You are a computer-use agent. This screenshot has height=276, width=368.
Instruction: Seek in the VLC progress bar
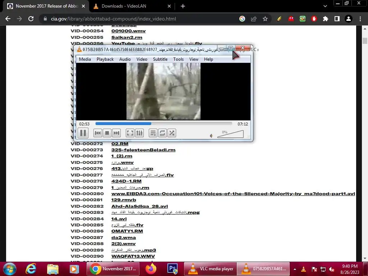tap(164, 124)
